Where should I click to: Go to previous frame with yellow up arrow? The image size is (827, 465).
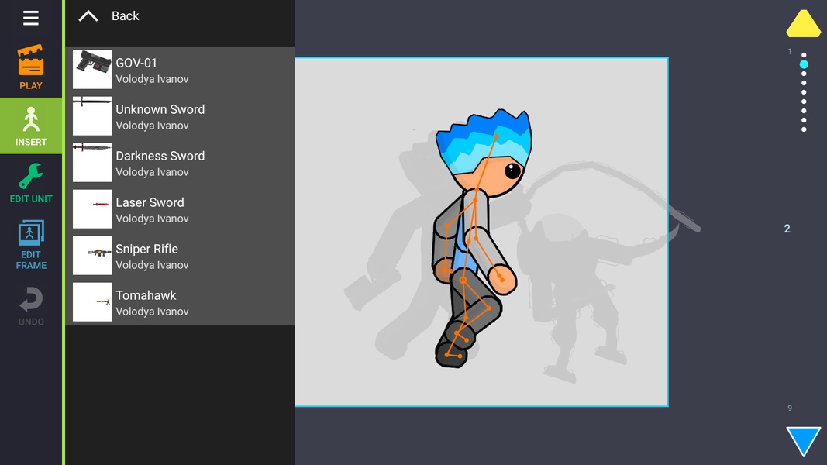(803, 24)
